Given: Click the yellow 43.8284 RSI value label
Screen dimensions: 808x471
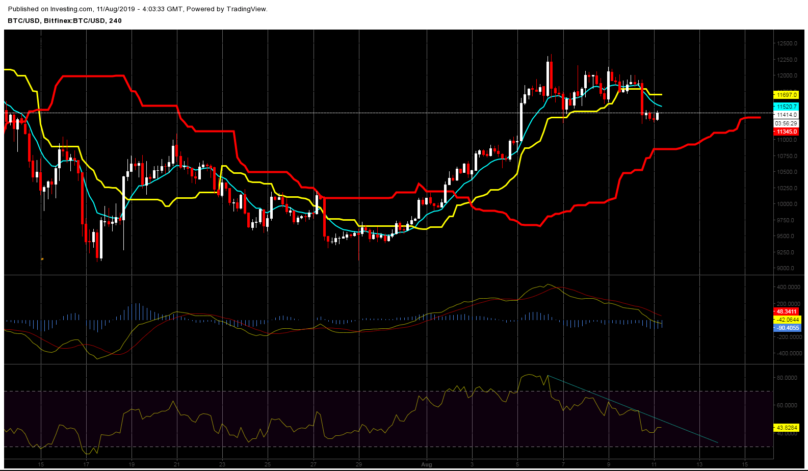Looking at the screenshot, I should (x=786, y=427).
